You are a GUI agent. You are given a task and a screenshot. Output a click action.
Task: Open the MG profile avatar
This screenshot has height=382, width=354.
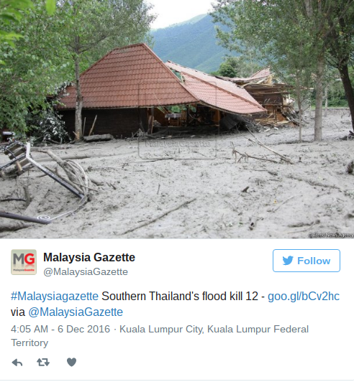(x=24, y=262)
